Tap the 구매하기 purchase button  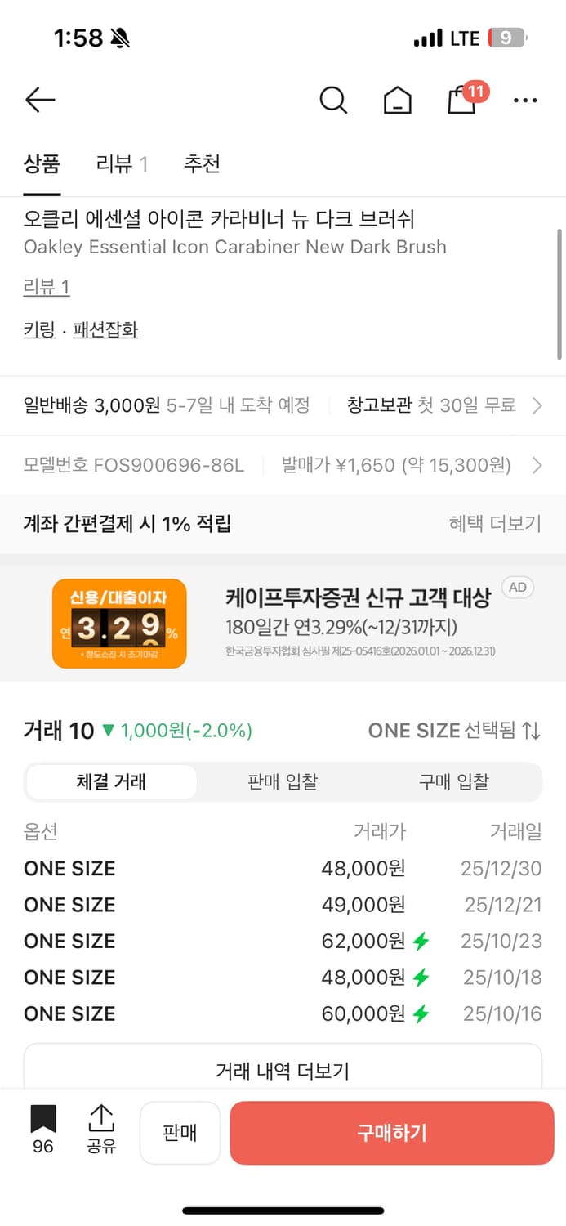click(392, 1132)
